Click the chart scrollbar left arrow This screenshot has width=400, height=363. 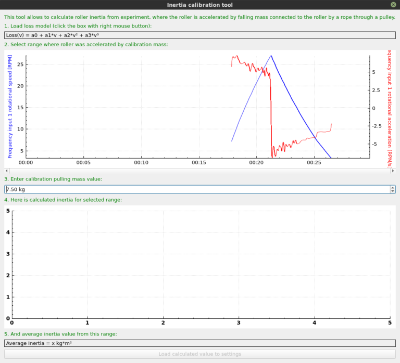[6, 170]
